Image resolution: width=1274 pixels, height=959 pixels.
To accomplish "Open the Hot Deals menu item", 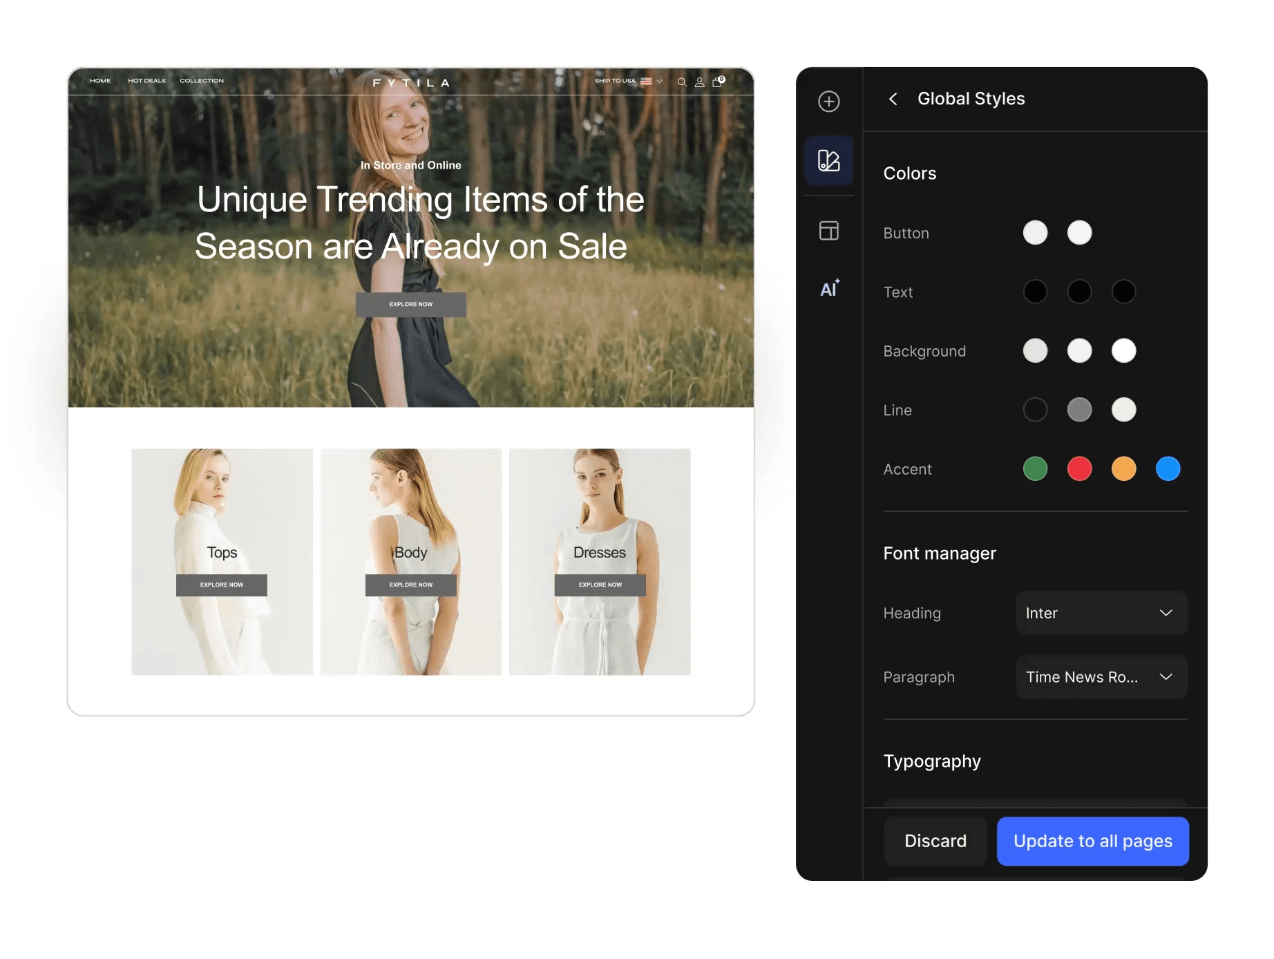I will pyautogui.click(x=146, y=81).
